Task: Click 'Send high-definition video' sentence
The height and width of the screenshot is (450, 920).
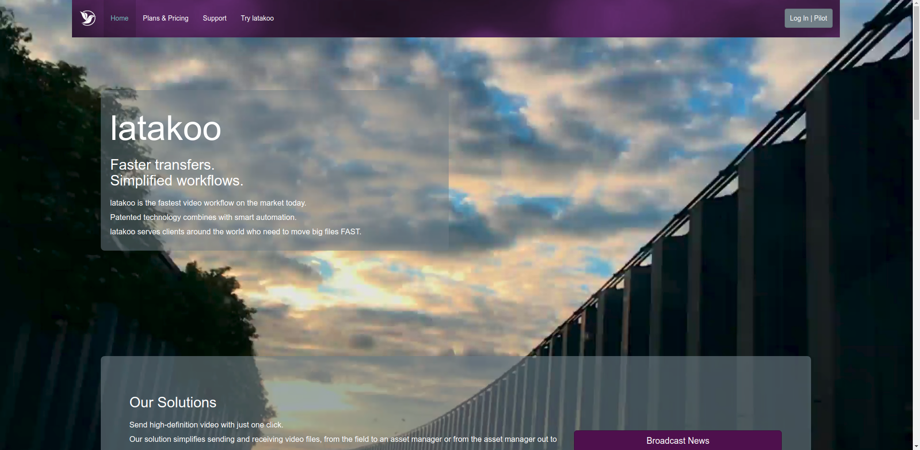Action: (x=206, y=425)
